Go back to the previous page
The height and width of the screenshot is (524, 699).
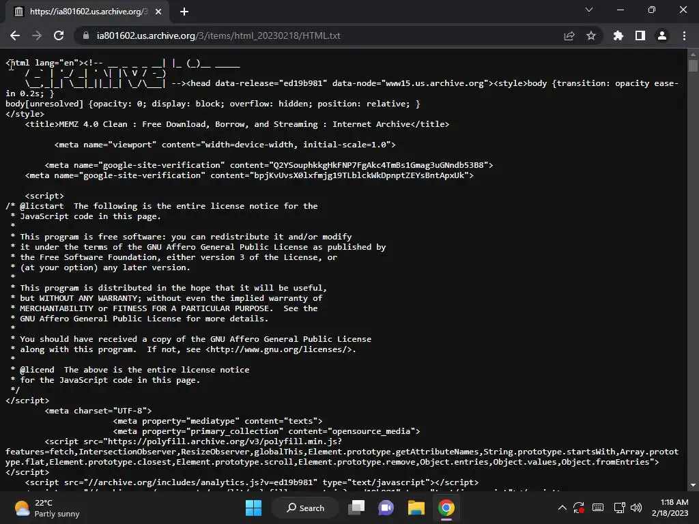pos(15,35)
